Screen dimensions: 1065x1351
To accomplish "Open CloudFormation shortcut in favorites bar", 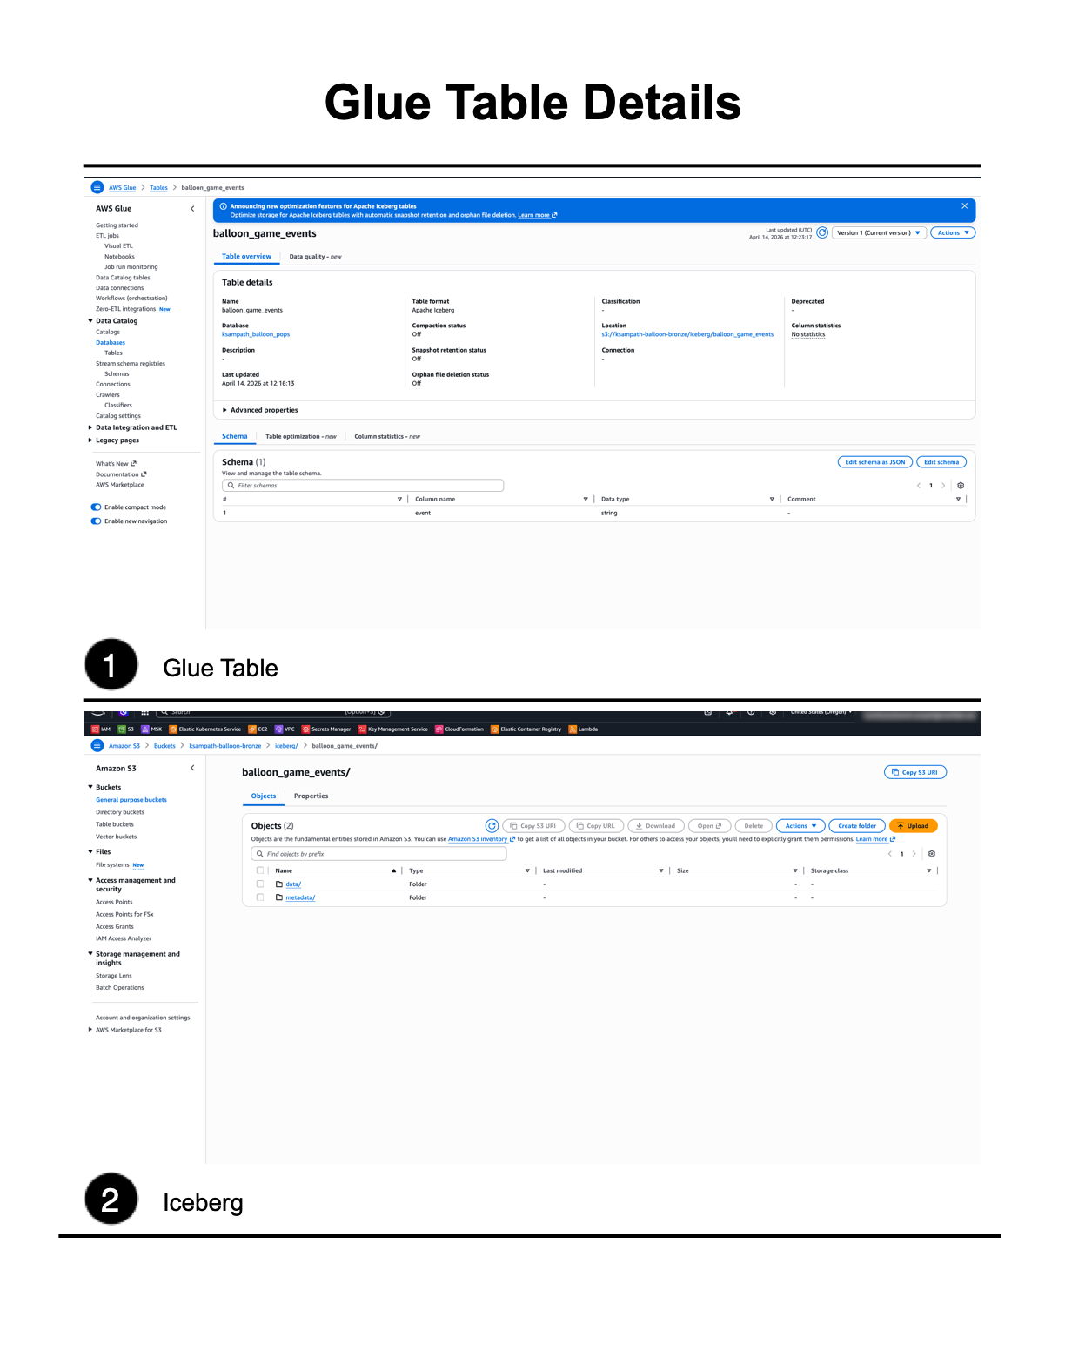I will (459, 729).
